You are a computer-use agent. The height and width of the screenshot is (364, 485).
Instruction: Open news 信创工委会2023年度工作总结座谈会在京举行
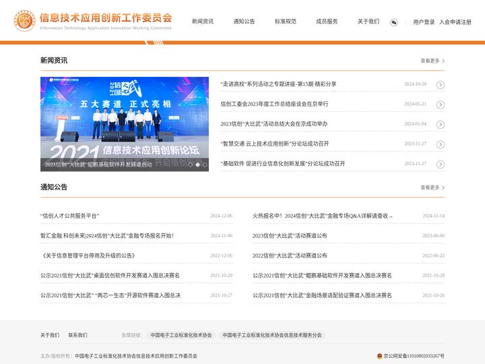click(274, 104)
